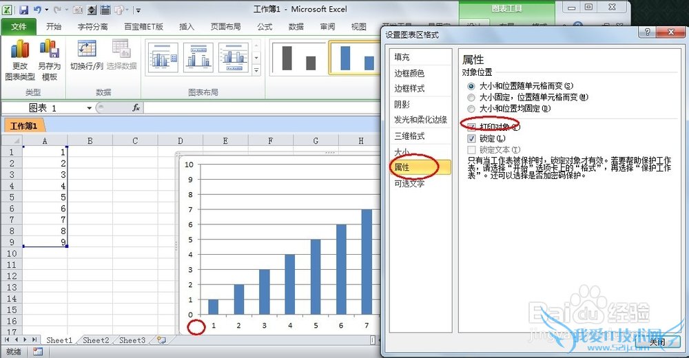Switch to Sheet3 worksheet tab
689x358 pixels.
[132, 340]
